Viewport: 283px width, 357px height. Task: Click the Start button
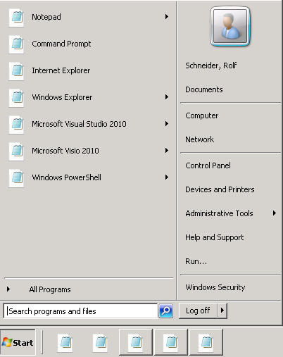click(x=18, y=342)
